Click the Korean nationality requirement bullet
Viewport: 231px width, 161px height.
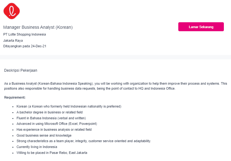(69, 106)
